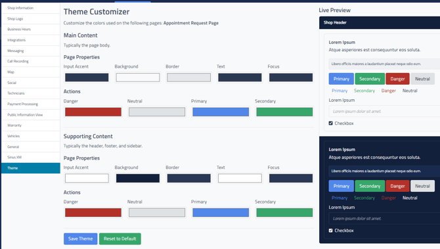This screenshot has height=249, width=440.
Task: Pick Supporting Content Border color
Action: [189, 178]
